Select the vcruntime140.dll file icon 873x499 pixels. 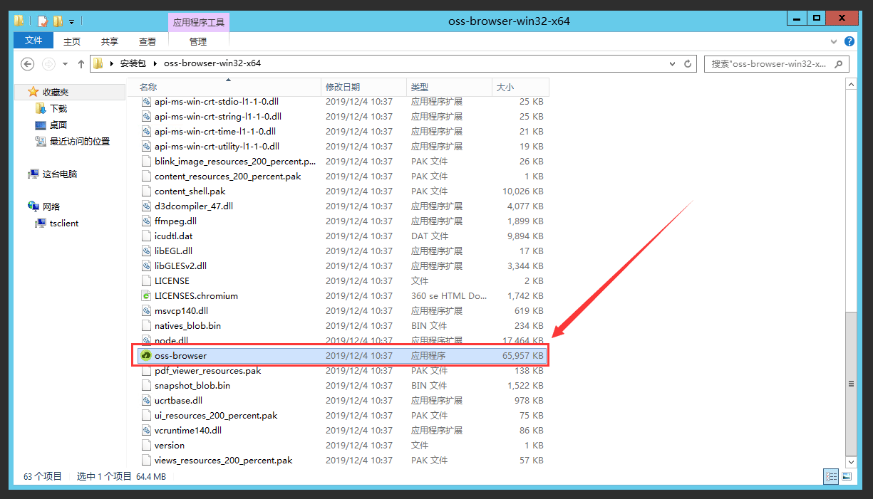point(146,430)
